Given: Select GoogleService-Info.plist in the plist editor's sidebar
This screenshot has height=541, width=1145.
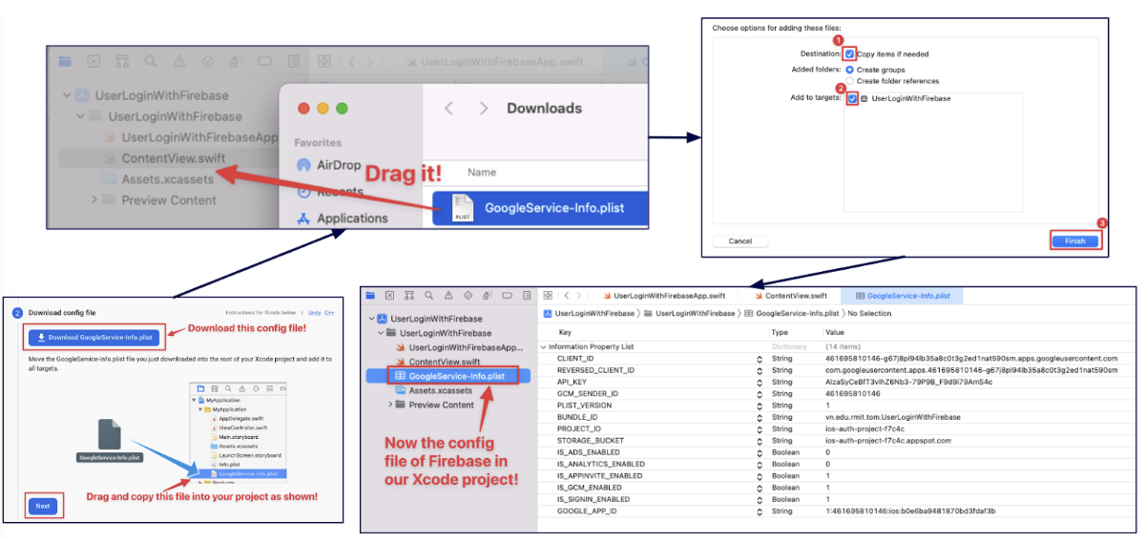Looking at the screenshot, I should (448, 376).
